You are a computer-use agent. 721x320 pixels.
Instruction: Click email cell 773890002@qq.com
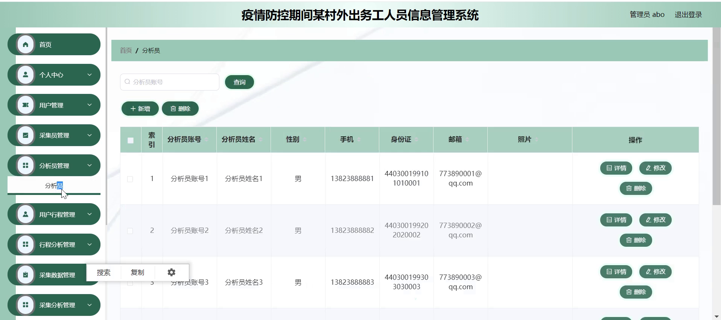[x=460, y=230]
